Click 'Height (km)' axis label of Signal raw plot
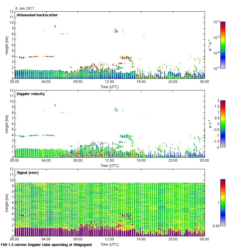The height and width of the screenshot is (248, 228). pos(7,203)
